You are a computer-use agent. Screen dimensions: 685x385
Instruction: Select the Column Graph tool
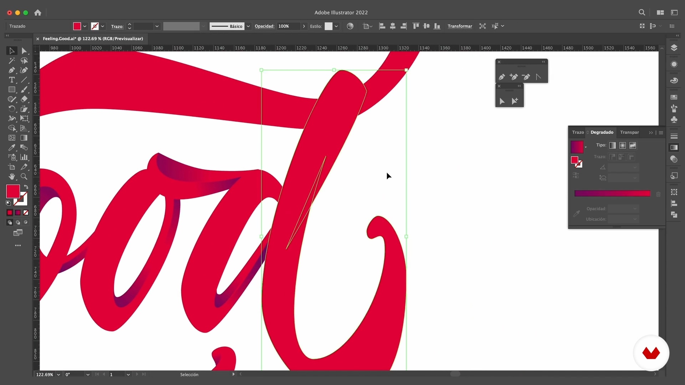click(24, 157)
